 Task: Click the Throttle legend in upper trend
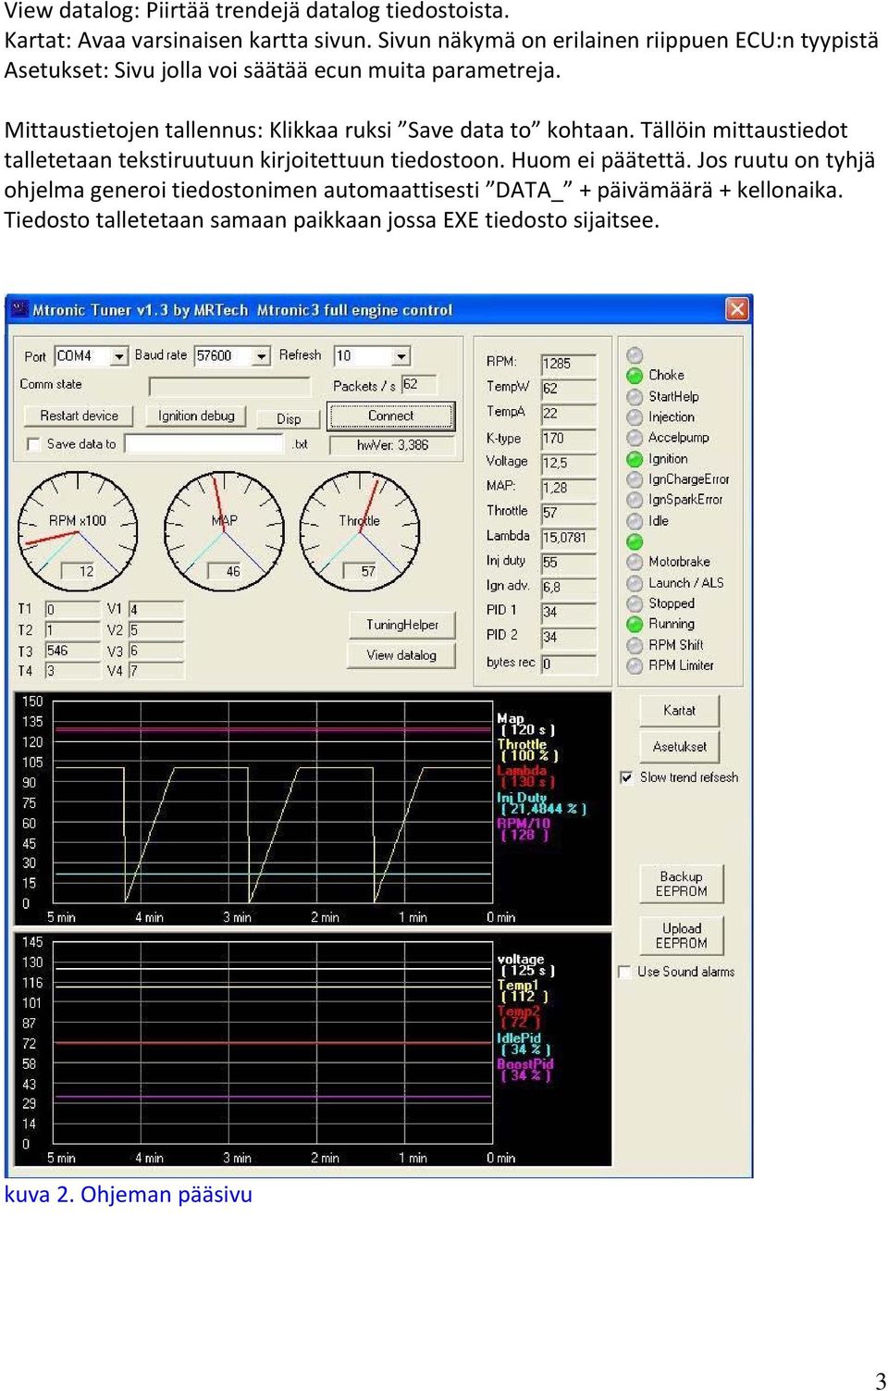527,751
